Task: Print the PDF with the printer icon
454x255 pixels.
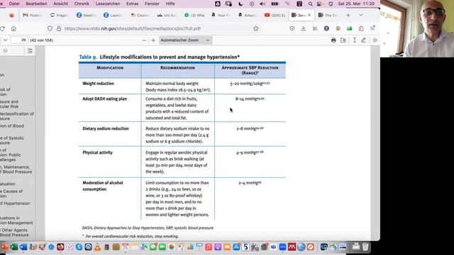Action: point(333,40)
